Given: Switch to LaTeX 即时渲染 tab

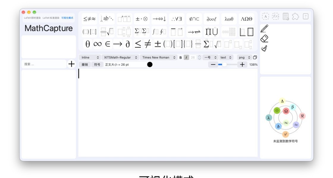Looking at the screenshot, I should click(x=32, y=18).
